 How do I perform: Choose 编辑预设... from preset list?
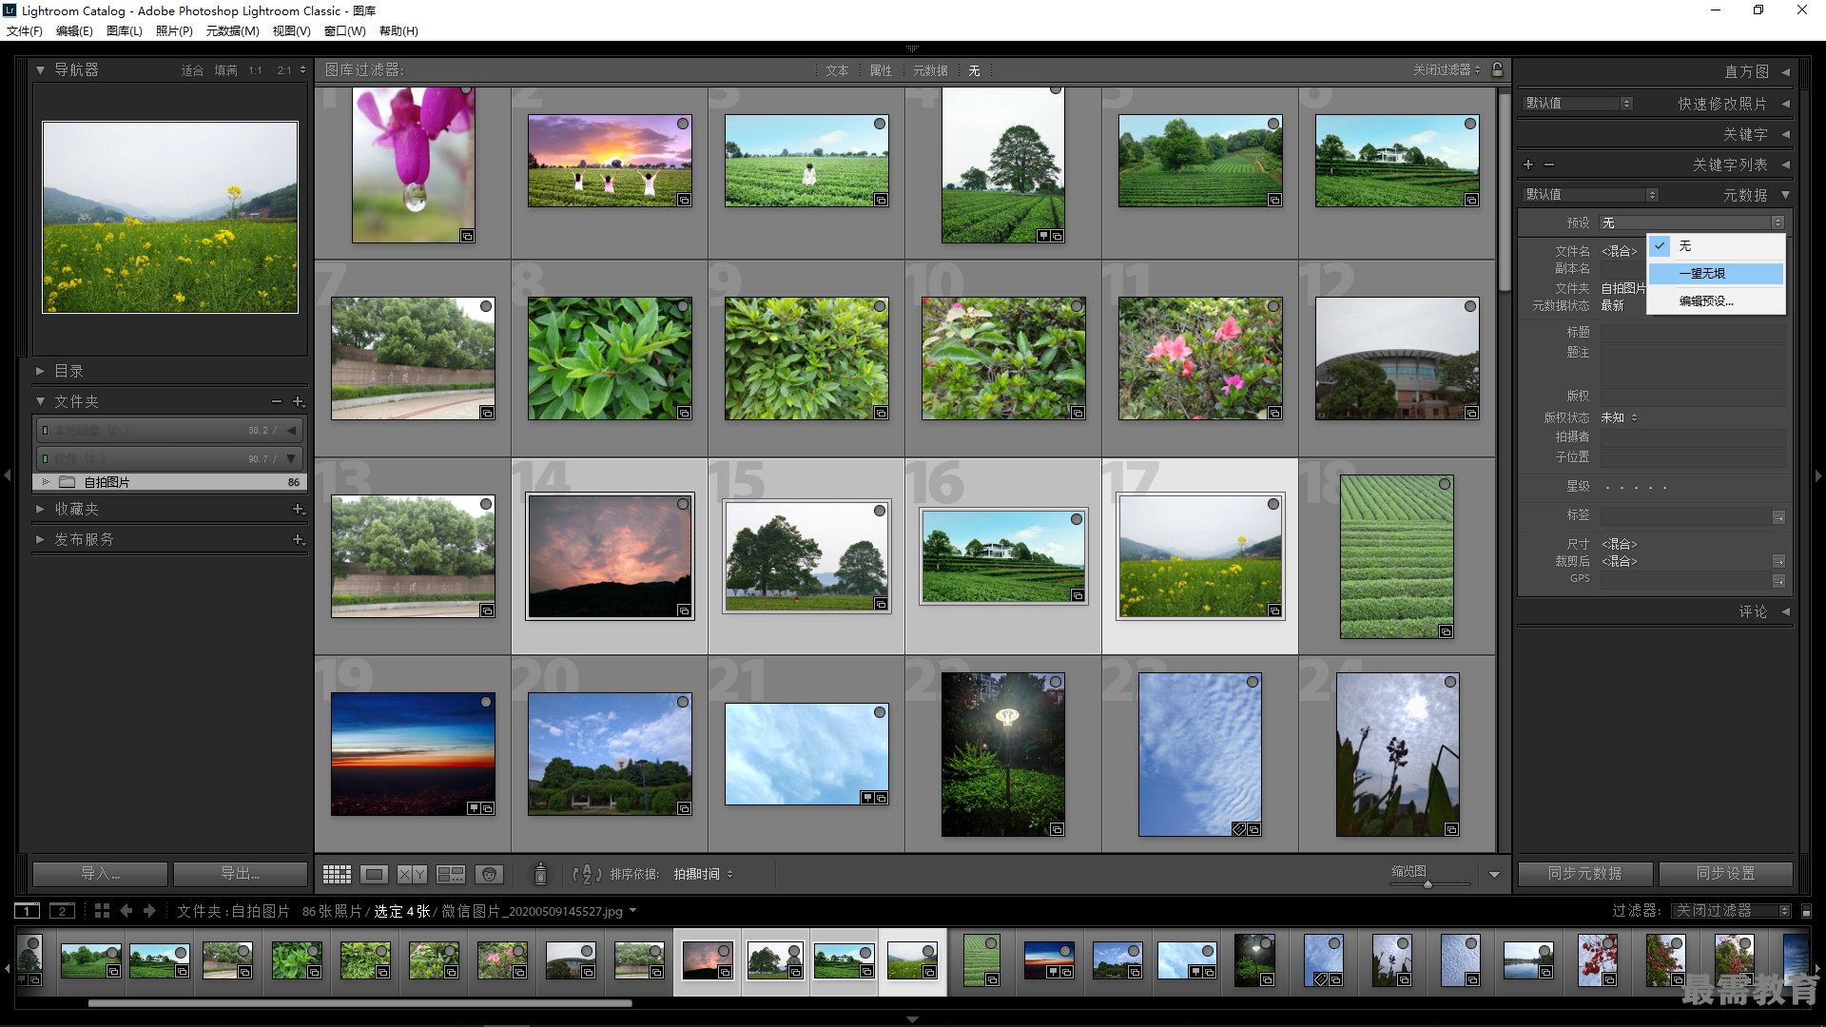[1717, 301]
